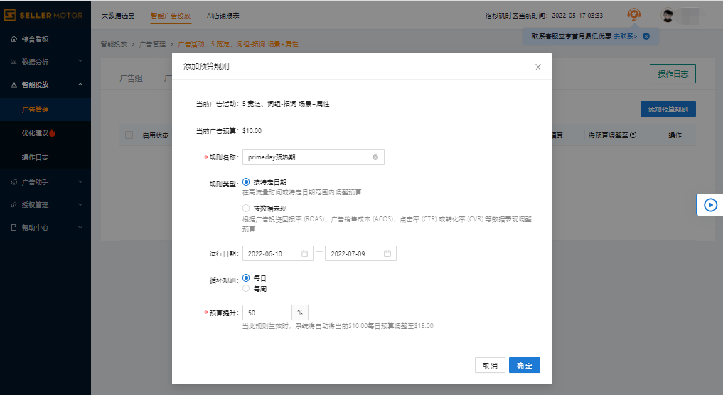Open the 智能广告投放 top tab
723x395 pixels.
click(x=171, y=16)
